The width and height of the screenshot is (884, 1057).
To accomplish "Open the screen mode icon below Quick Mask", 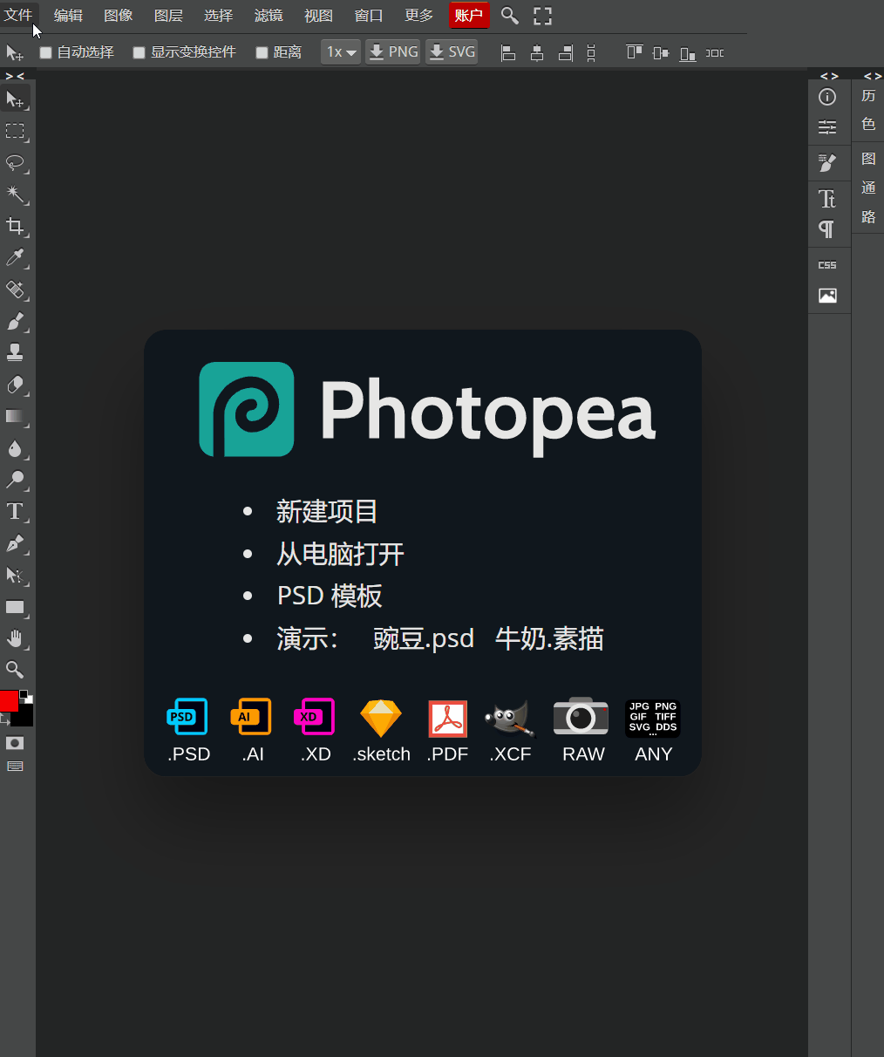I will click(15, 767).
